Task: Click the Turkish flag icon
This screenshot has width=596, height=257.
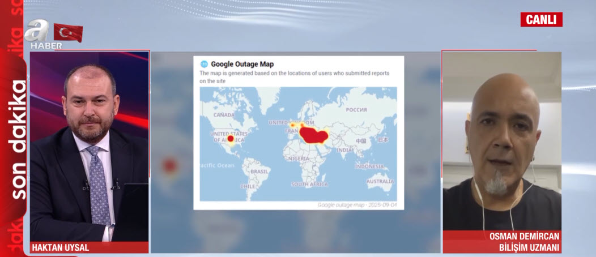Action: [x=69, y=32]
